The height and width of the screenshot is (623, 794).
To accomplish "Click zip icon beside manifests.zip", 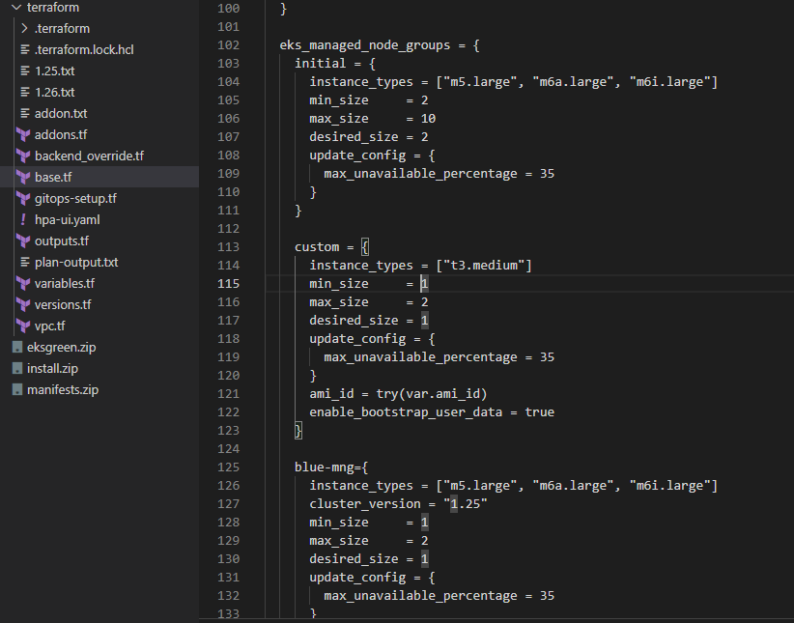I will pyautogui.click(x=17, y=390).
